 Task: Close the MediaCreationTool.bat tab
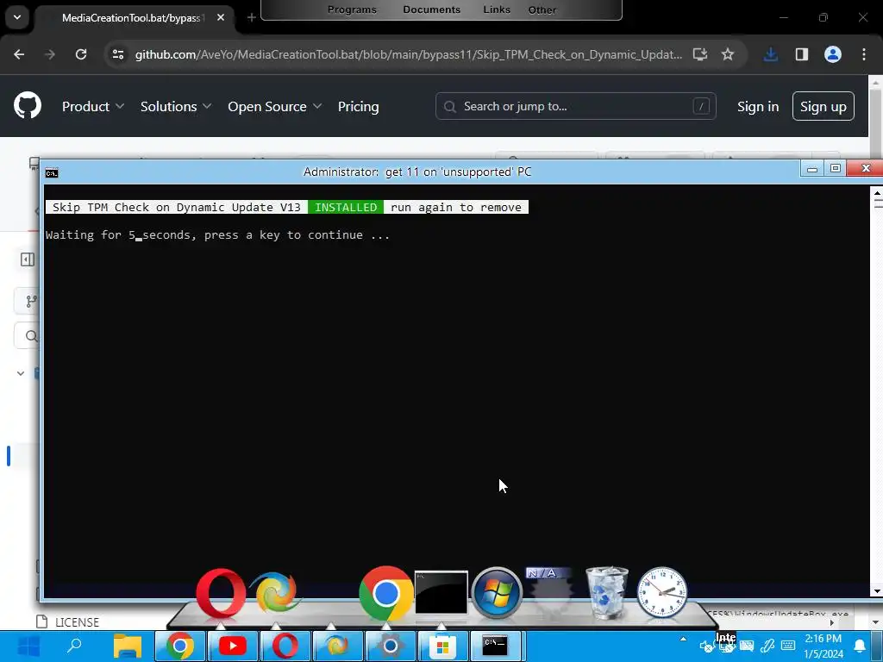tap(221, 17)
